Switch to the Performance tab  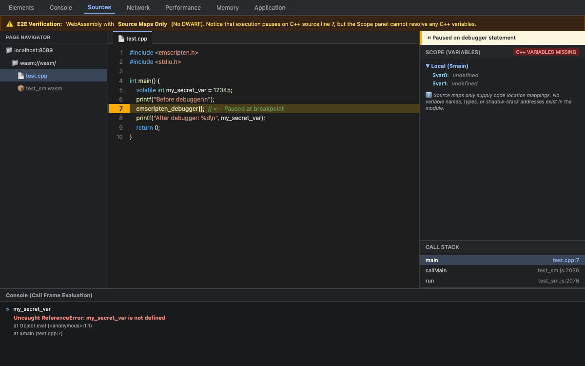(x=183, y=8)
